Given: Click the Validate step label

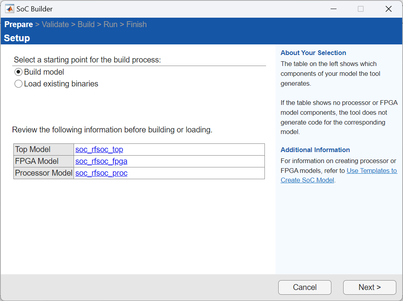Looking at the screenshot, I should 55,24.
